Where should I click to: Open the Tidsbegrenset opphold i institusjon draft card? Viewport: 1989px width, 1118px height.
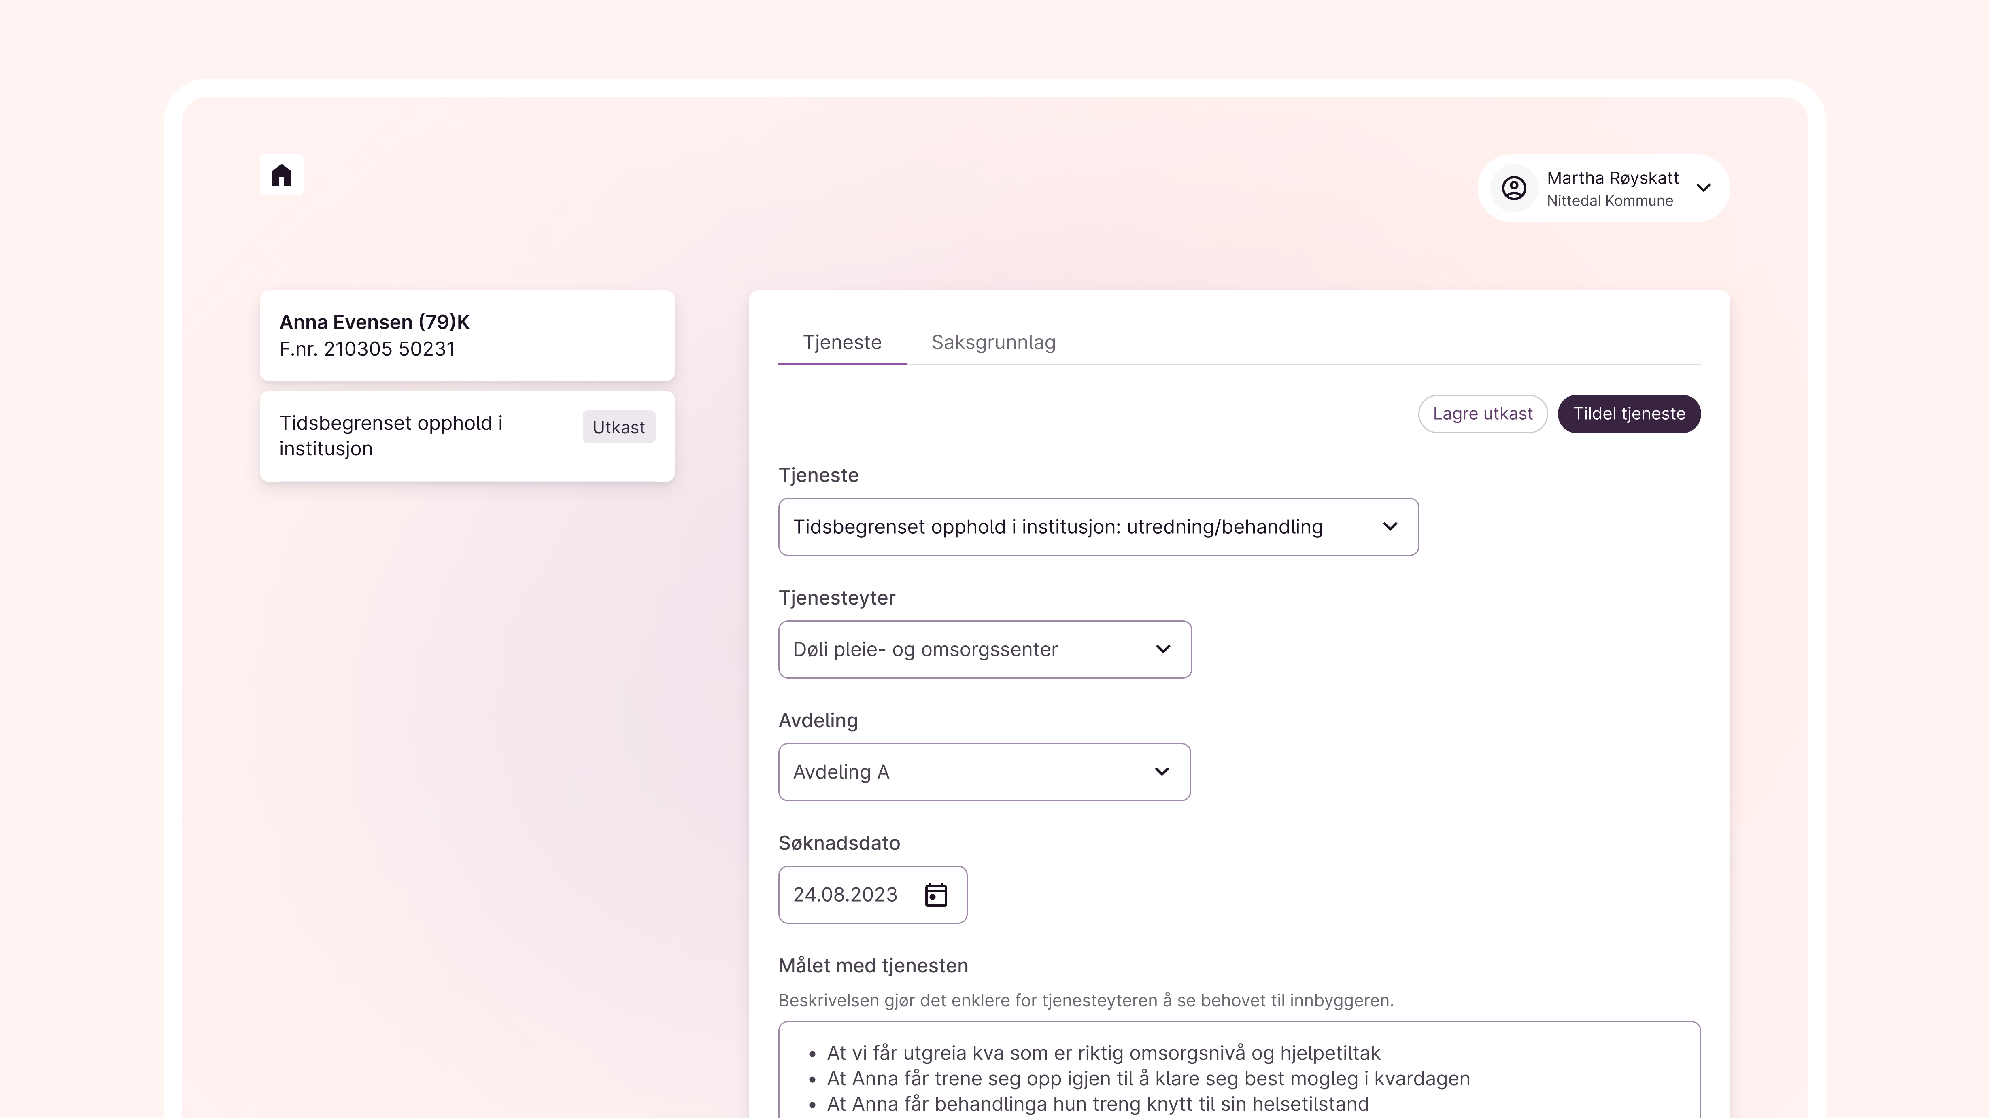467,436
